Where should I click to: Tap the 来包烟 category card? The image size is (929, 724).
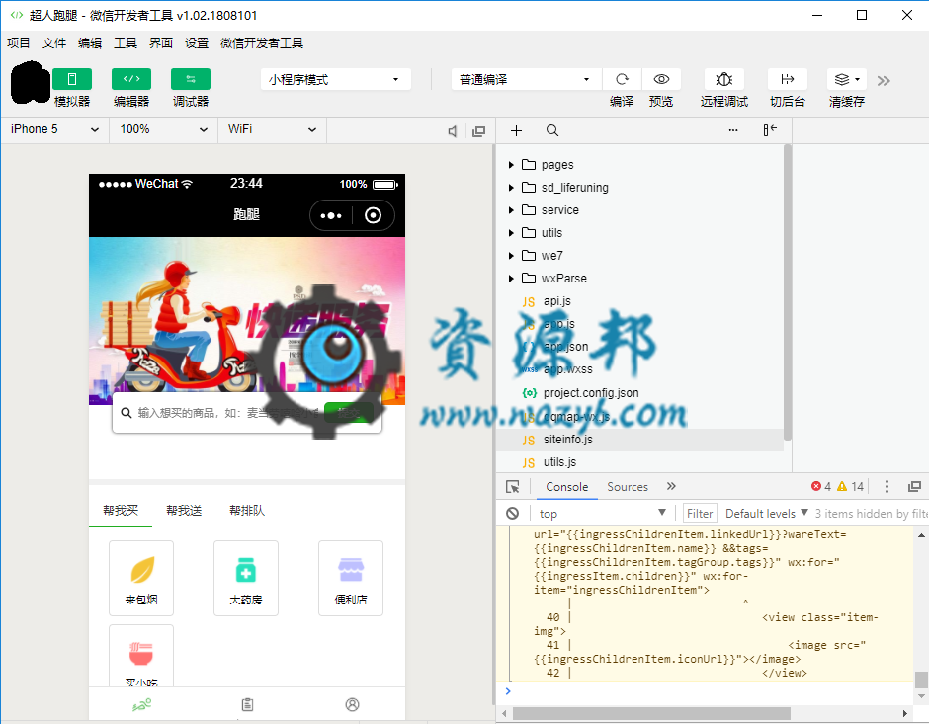coord(141,579)
